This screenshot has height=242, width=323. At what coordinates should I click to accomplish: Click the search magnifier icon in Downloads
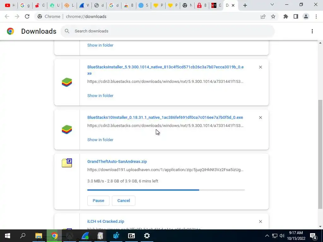(67, 31)
